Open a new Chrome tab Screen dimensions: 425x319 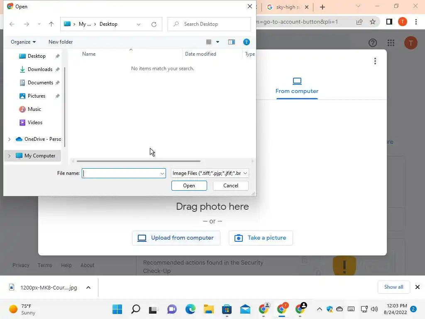[322, 7]
